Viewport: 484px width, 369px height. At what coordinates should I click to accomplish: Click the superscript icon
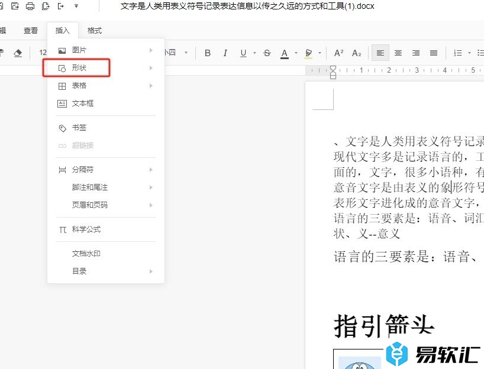(338, 53)
